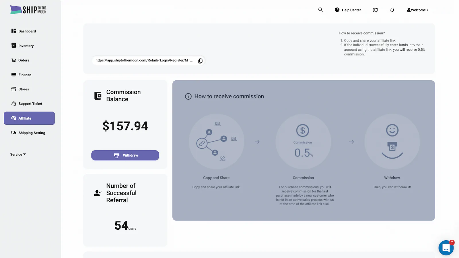Open the Inventory page

tap(26, 46)
